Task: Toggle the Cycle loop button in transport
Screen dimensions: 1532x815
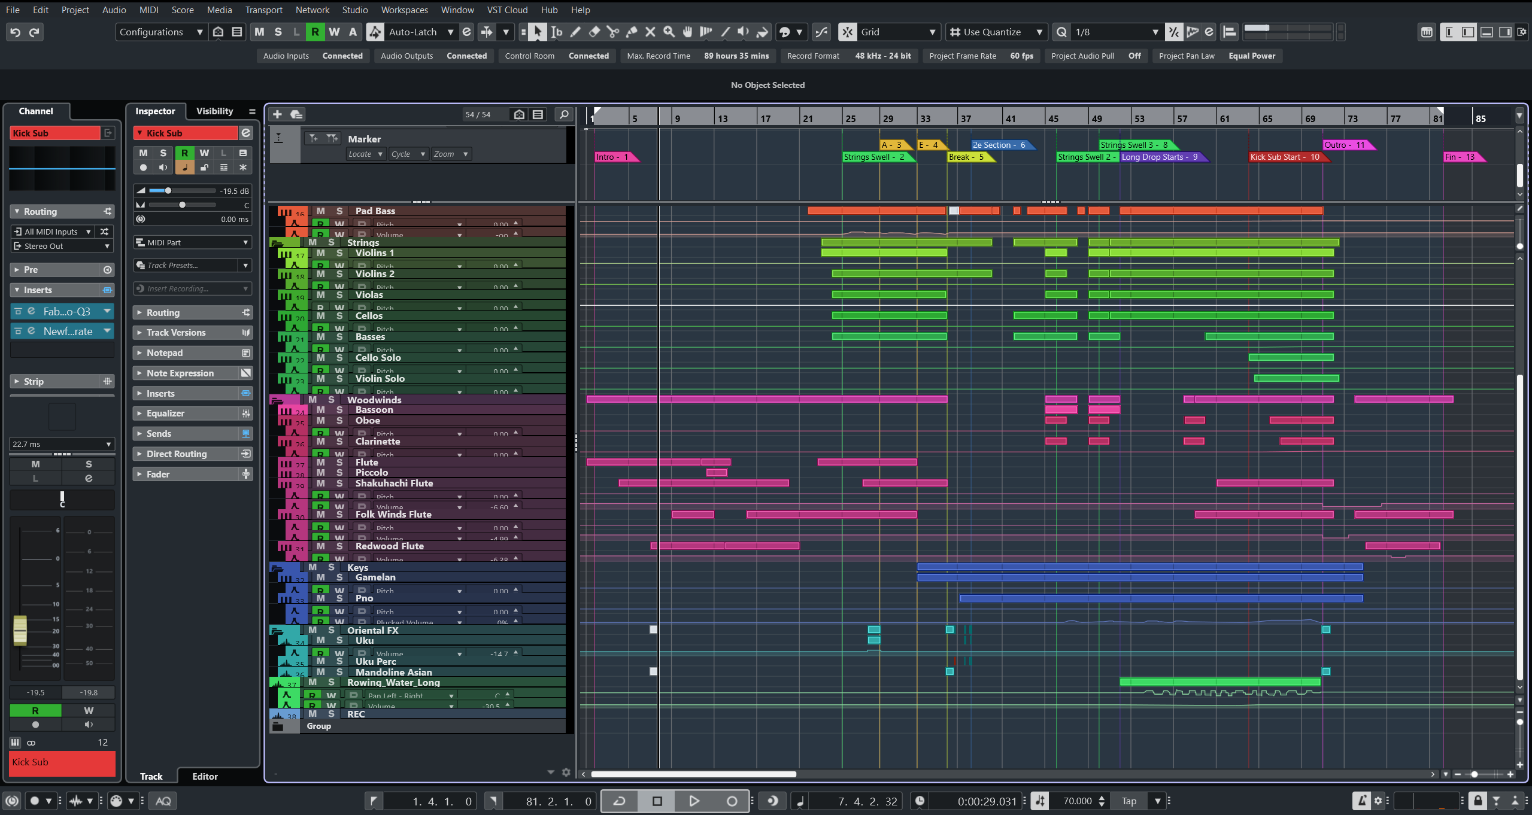Action: click(x=620, y=801)
